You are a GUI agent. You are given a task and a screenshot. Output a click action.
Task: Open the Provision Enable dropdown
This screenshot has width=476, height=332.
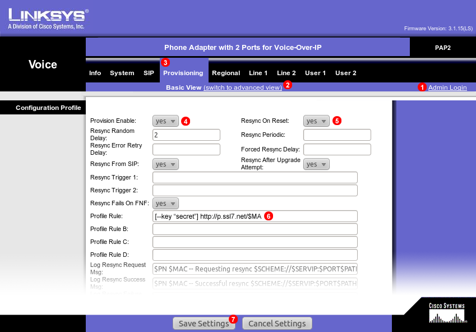click(165, 121)
